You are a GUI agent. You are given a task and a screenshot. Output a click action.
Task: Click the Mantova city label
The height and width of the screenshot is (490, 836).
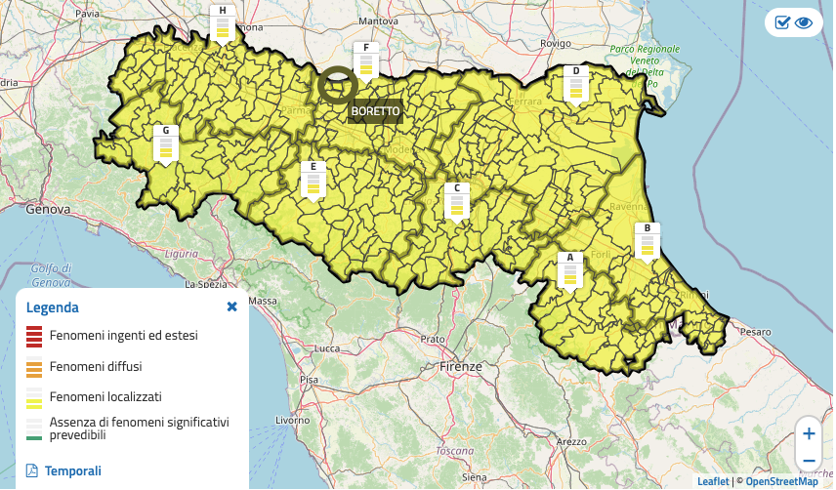tap(379, 21)
